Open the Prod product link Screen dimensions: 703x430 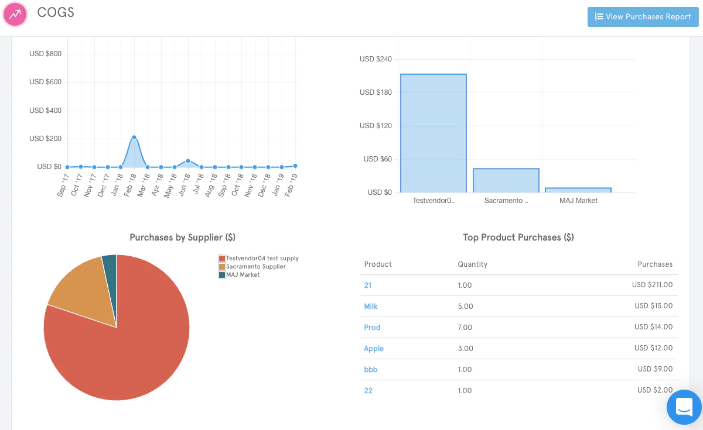(372, 328)
